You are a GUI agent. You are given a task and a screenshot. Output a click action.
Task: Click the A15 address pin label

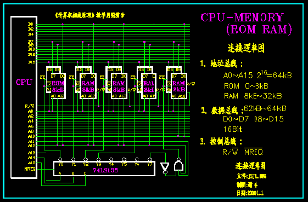tap(31, 163)
